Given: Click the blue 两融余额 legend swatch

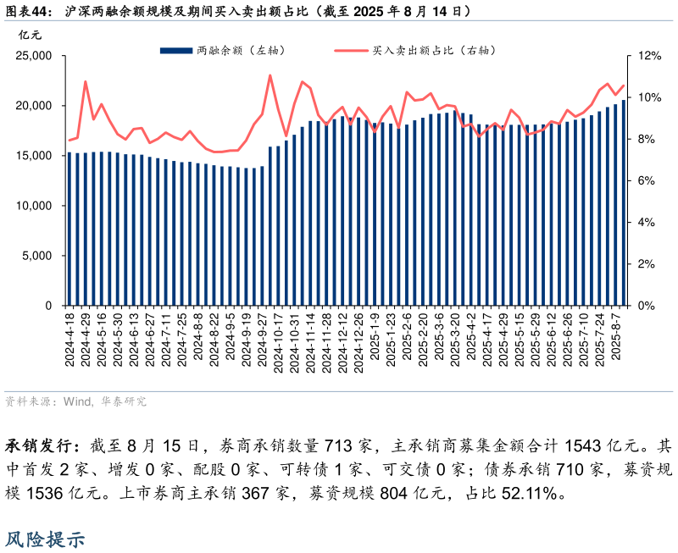Looking at the screenshot, I should 175,51.
